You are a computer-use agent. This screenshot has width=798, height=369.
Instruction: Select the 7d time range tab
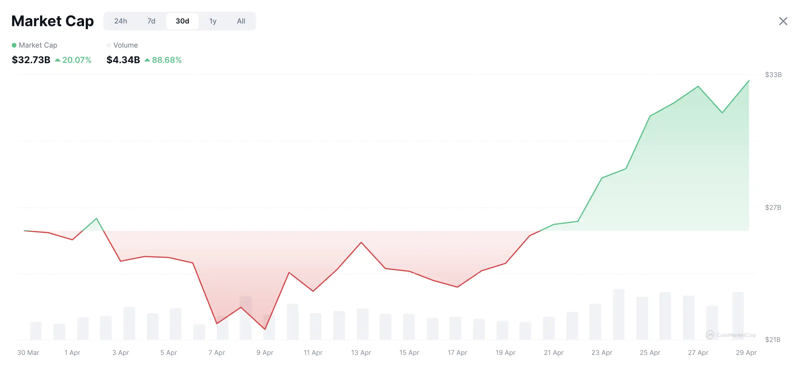(x=151, y=21)
